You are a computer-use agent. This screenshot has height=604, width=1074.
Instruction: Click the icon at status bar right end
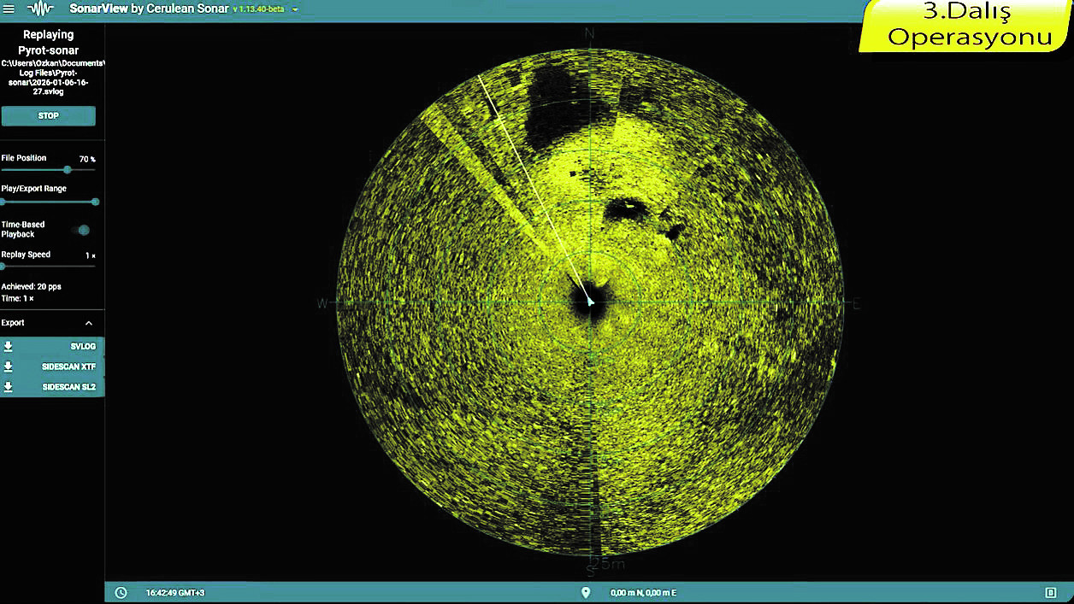click(x=1051, y=593)
